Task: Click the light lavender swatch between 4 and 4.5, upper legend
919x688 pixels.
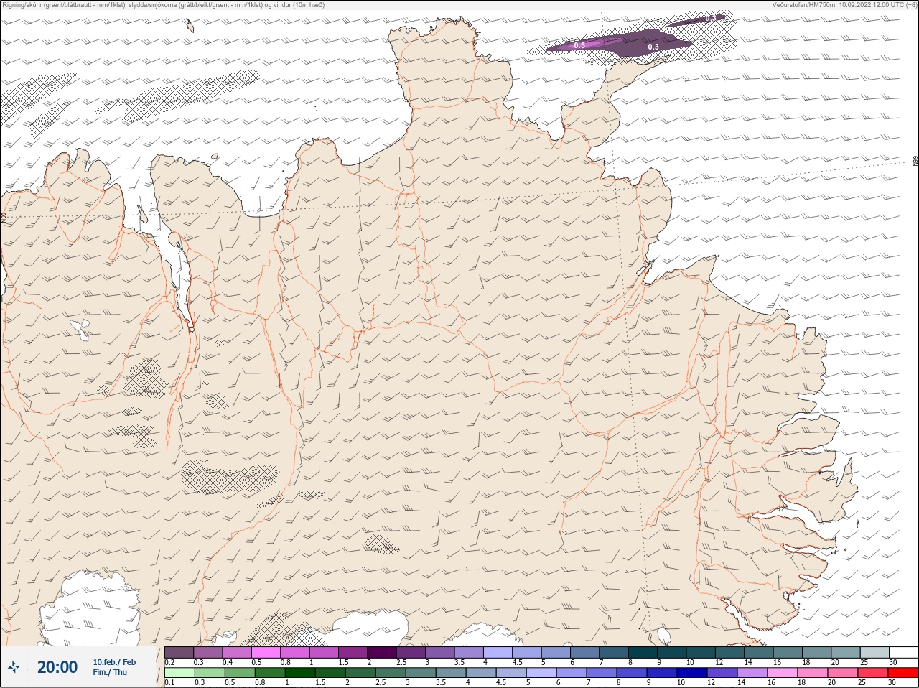Action: [x=498, y=652]
